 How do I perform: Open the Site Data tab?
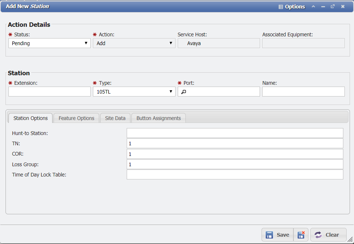(x=115, y=118)
